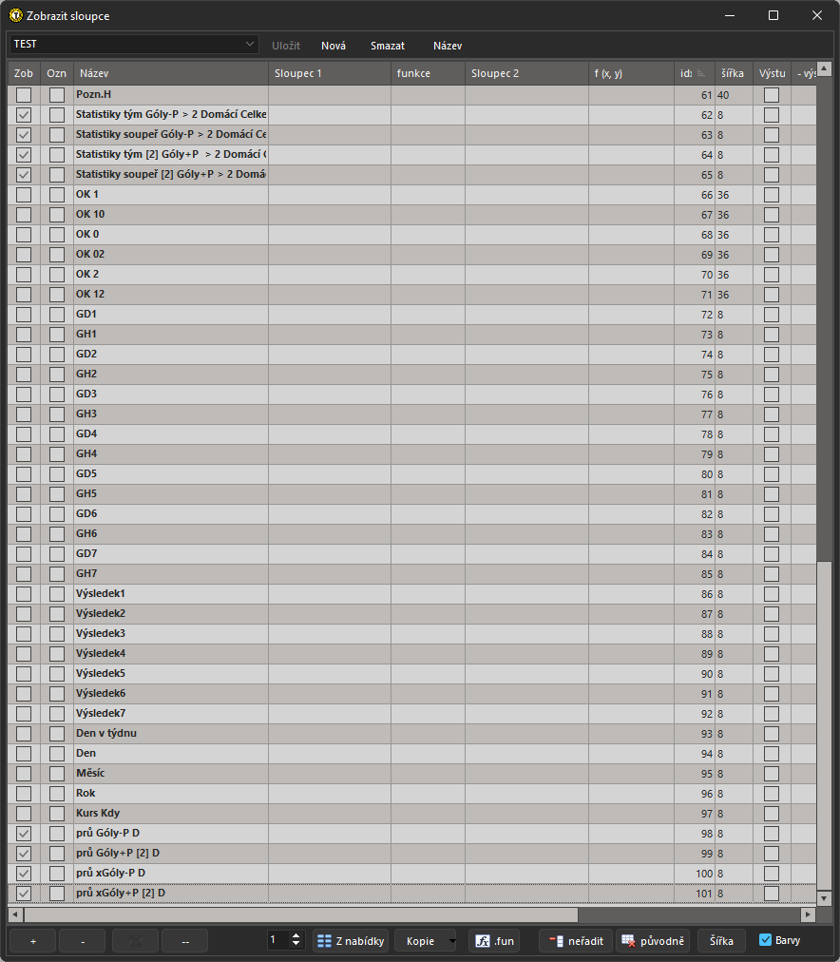
Task: Click the vertical scrollbar thumb
Action: coord(824,724)
